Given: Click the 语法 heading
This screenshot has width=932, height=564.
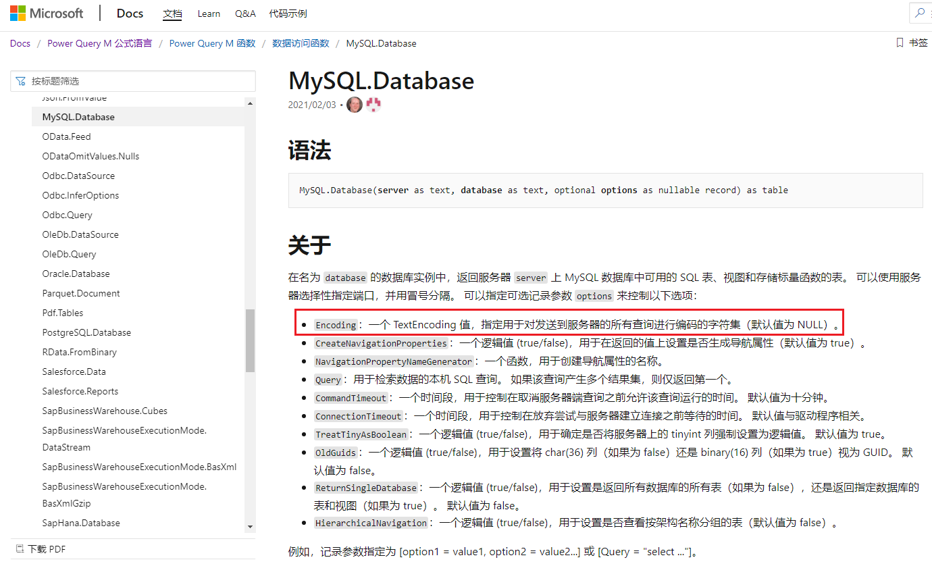Looking at the screenshot, I should coord(309,150).
